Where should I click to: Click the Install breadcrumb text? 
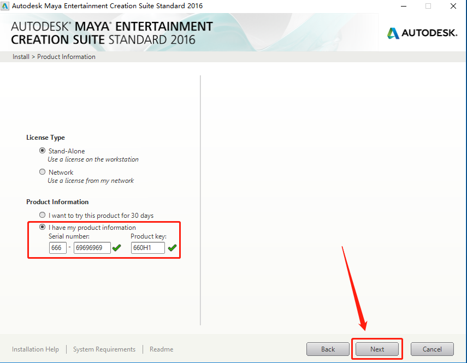click(x=21, y=57)
